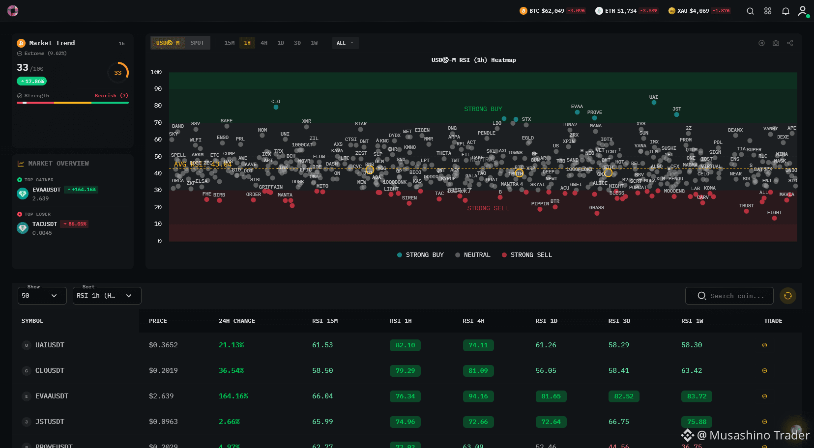814x448 pixels.
Task: Click the site logo in top-left
Action: click(x=13, y=11)
